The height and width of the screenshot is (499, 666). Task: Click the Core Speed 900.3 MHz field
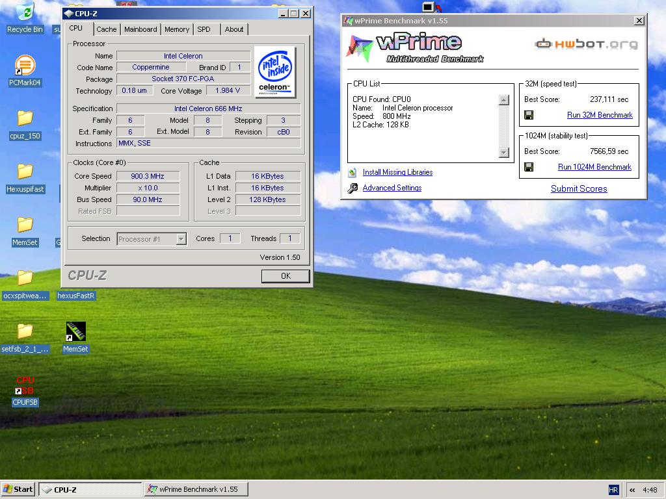point(148,176)
